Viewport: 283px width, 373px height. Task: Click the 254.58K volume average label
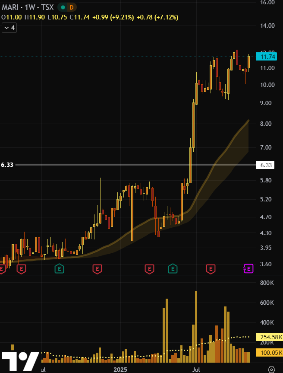(x=270, y=337)
